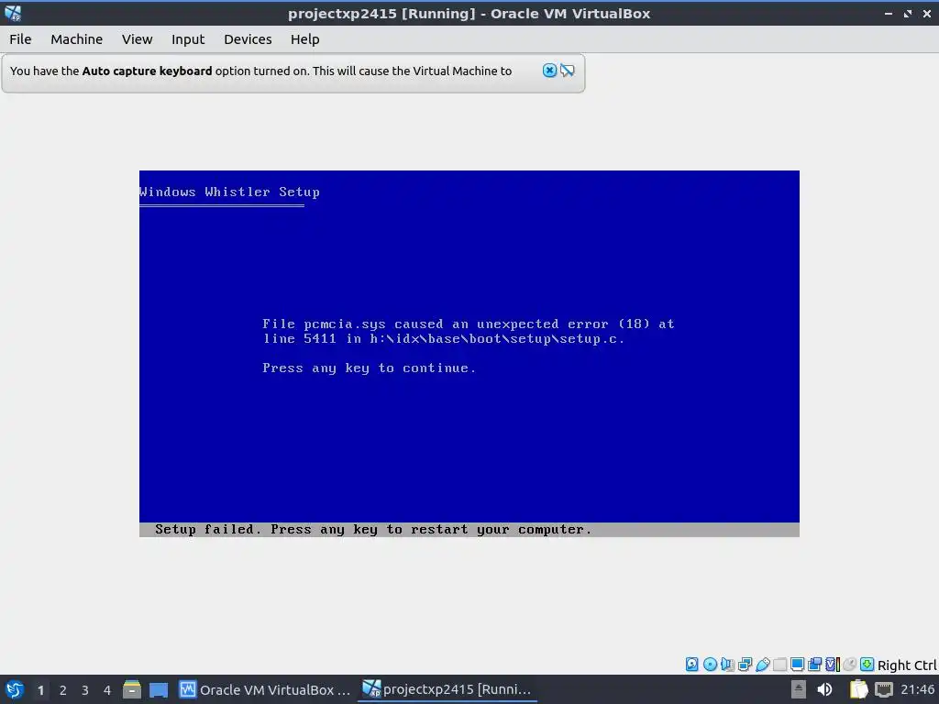Image resolution: width=939 pixels, height=704 pixels.
Task: Switch to Oracle VM VirtualBox Manager taskbar entry
Action: pos(265,689)
